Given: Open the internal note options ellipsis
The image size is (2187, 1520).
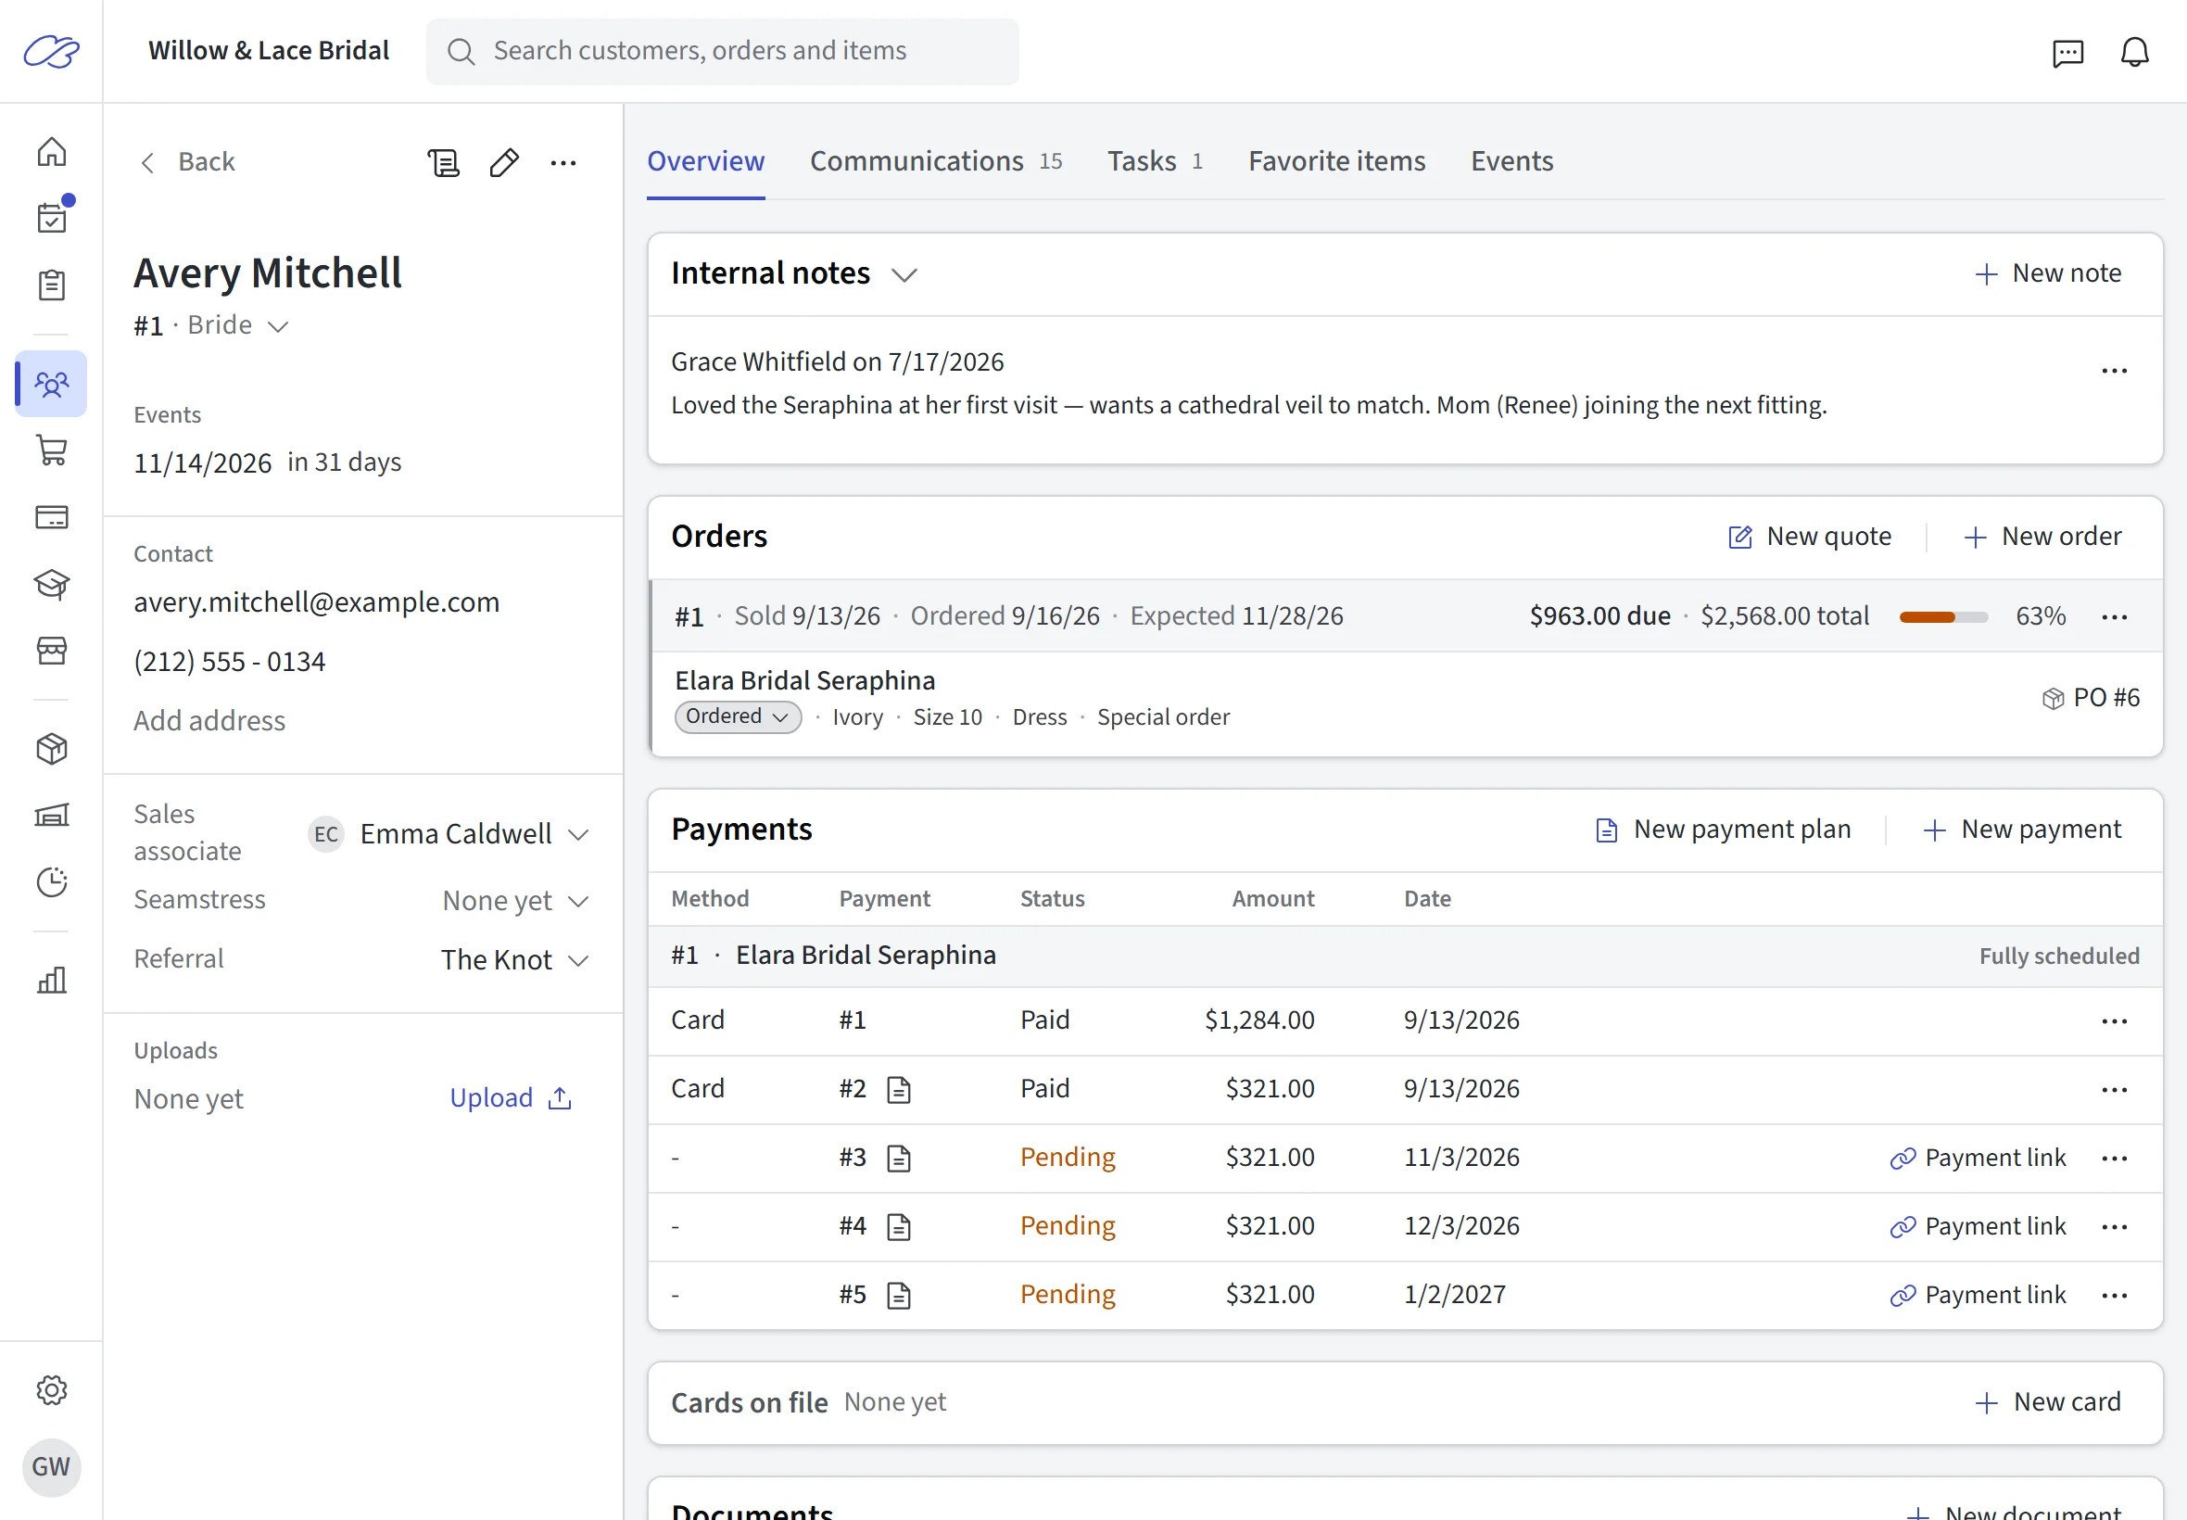Looking at the screenshot, I should tap(2114, 371).
